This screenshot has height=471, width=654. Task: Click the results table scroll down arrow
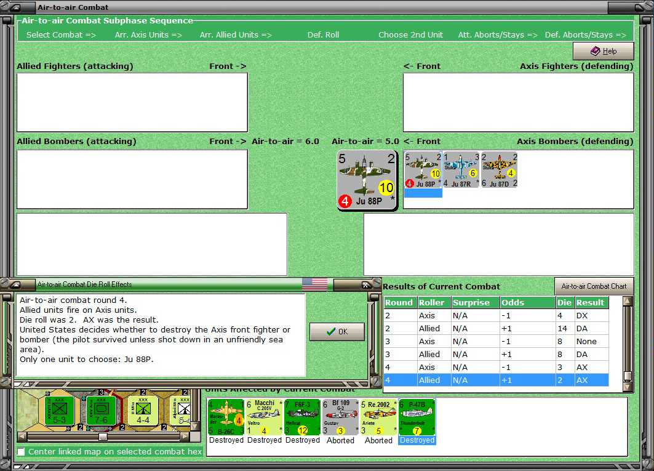point(628,387)
